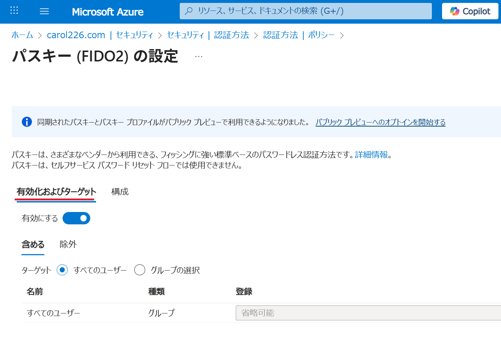Navigate to ホーム breadcrumb
501x348 pixels.
(22, 35)
